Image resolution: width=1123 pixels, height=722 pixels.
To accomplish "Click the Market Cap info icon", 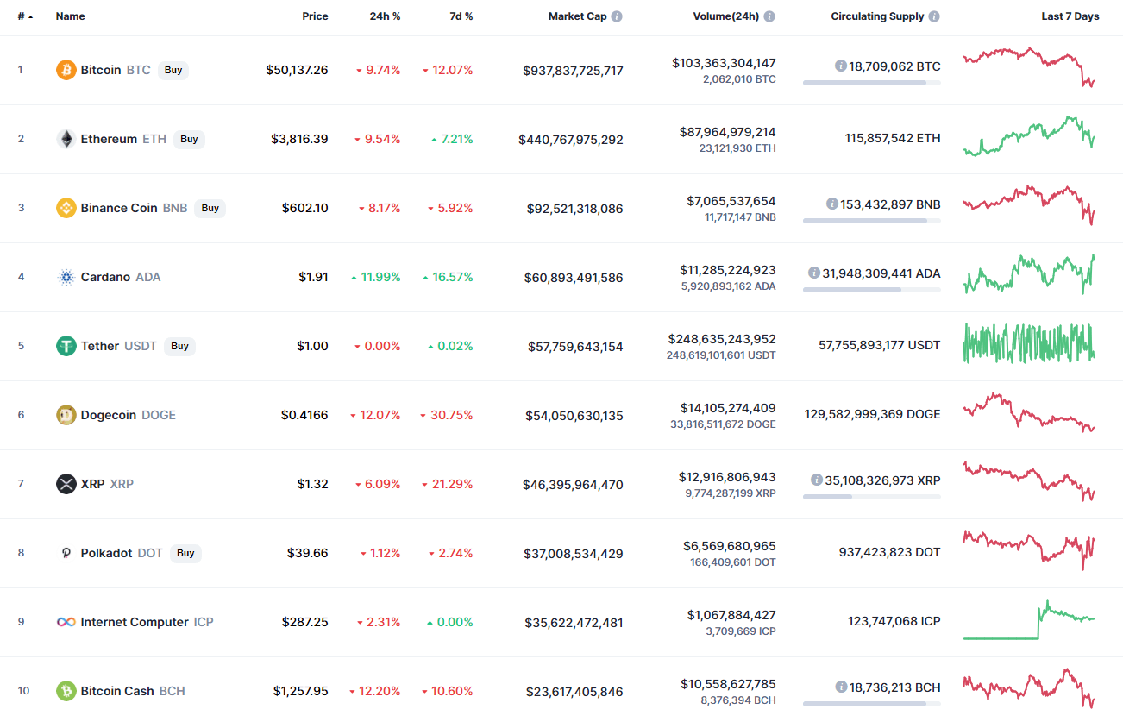I will click(x=617, y=16).
